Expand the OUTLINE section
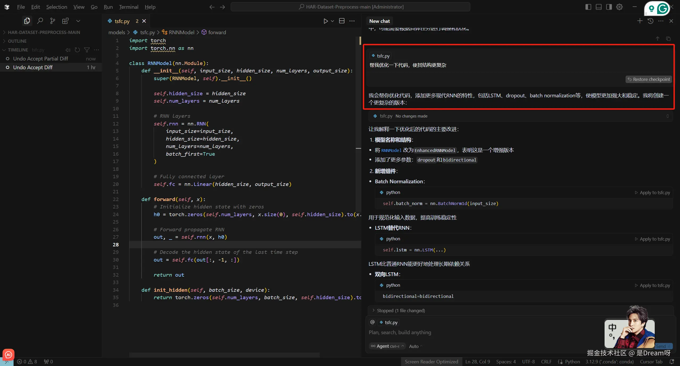The width and height of the screenshot is (680, 366). point(17,41)
